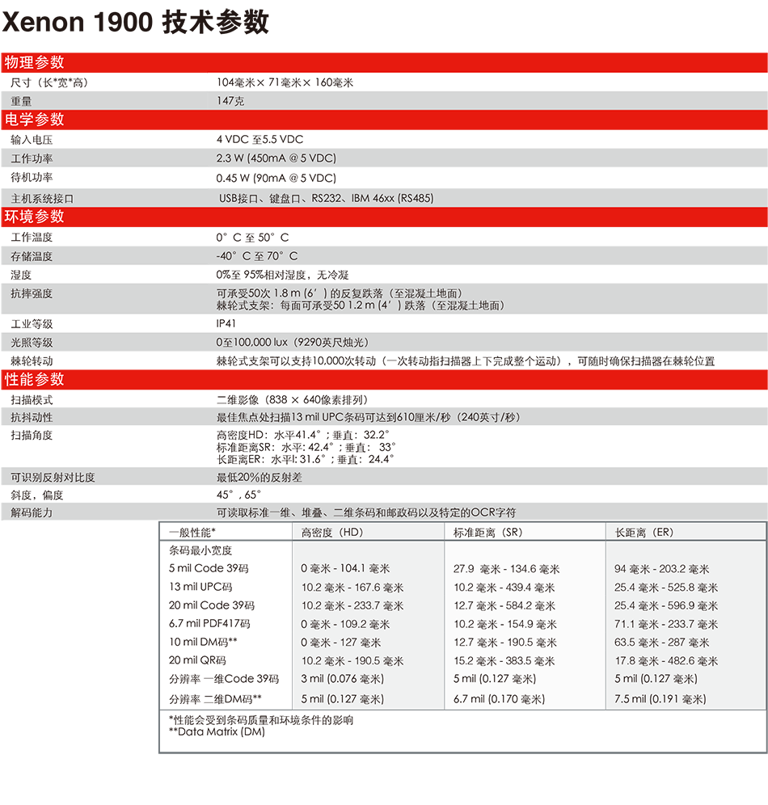768x805 pixels.
Task: Click the '5 mil Code 39码' row label
Action: (x=209, y=568)
